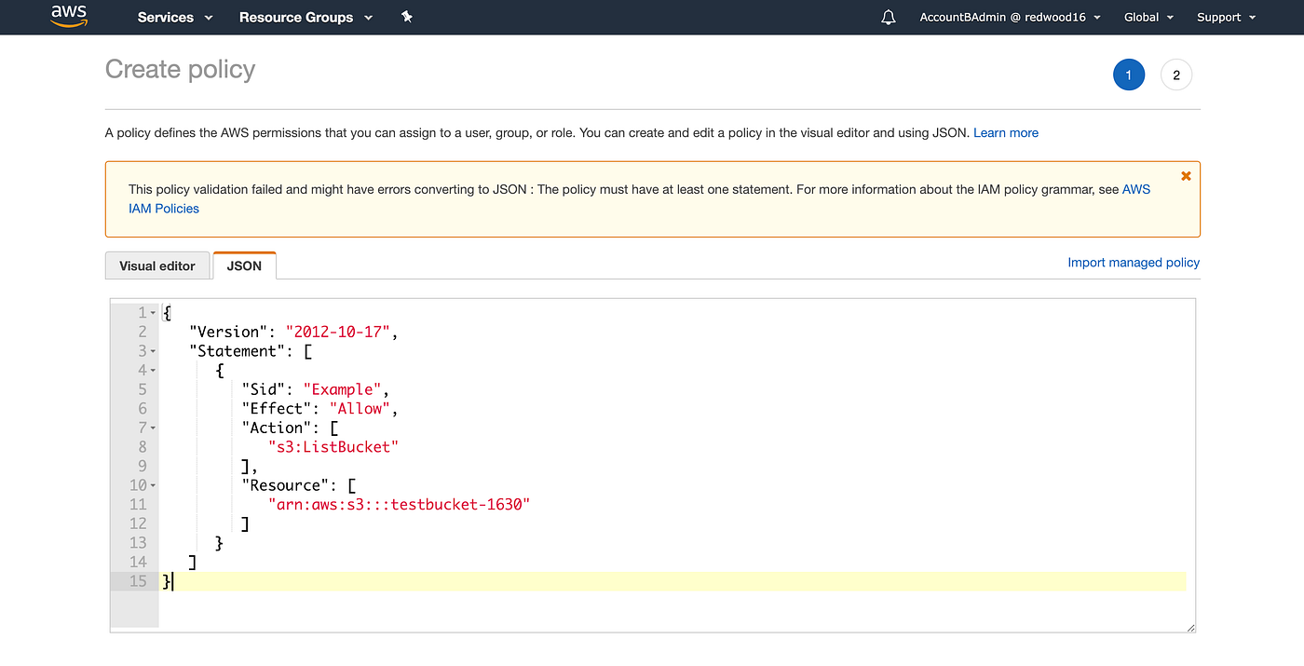Image resolution: width=1304 pixels, height=666 pixels.
Task: Switch to the Visual editor tab
Action: tap(157, 265)
